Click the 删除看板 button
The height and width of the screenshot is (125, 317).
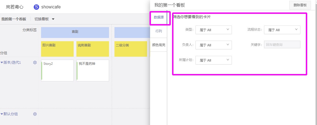(300, 5)
